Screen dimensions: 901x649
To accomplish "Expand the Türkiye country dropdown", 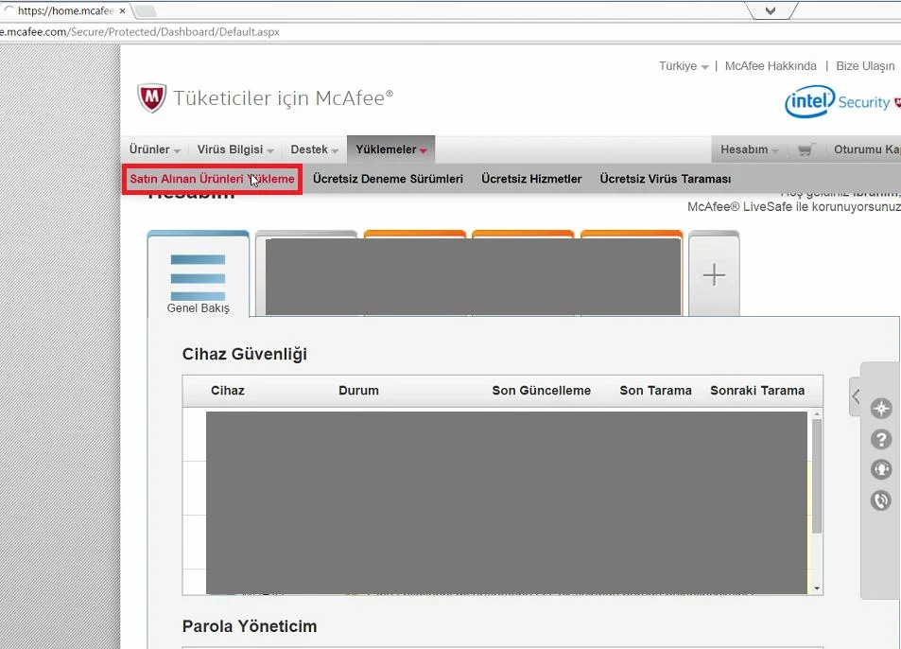I will (x=684, y=66).
